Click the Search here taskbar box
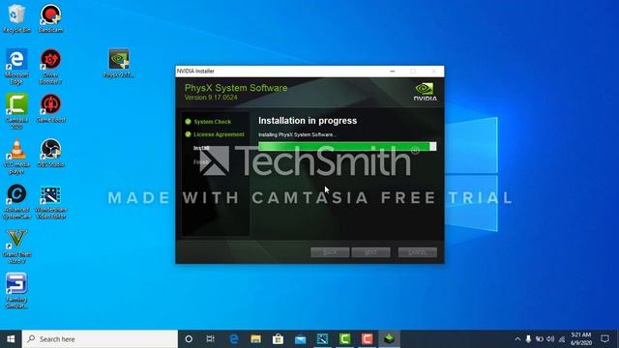 [x=100, y=339]
